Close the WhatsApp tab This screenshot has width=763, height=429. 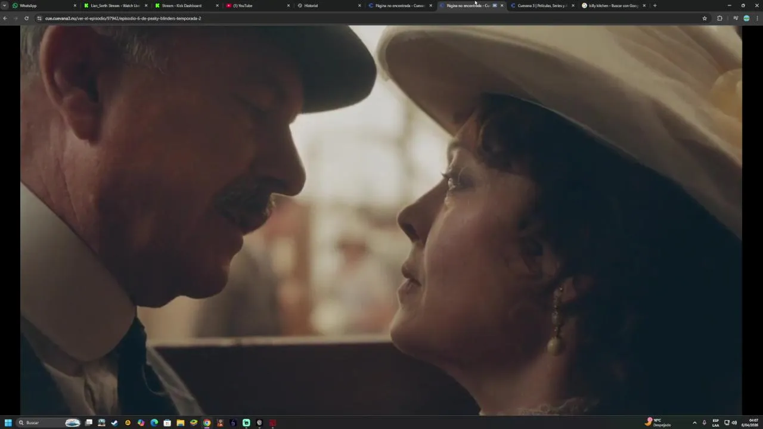point(75,5)
